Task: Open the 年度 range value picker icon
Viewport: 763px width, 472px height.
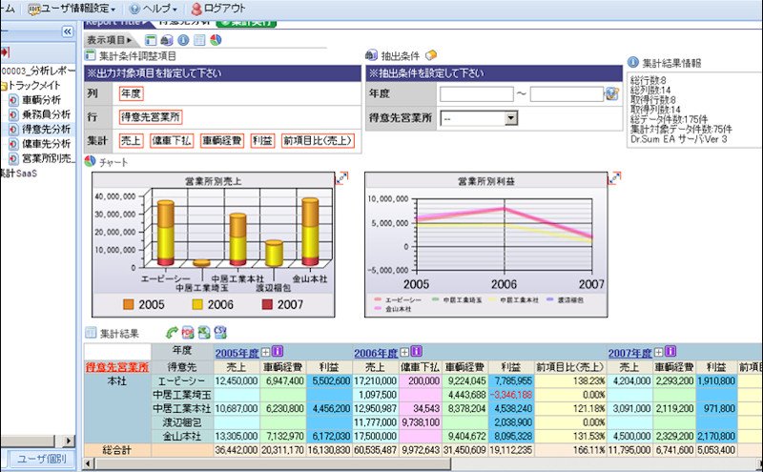Action: click(x=611, y=93)
